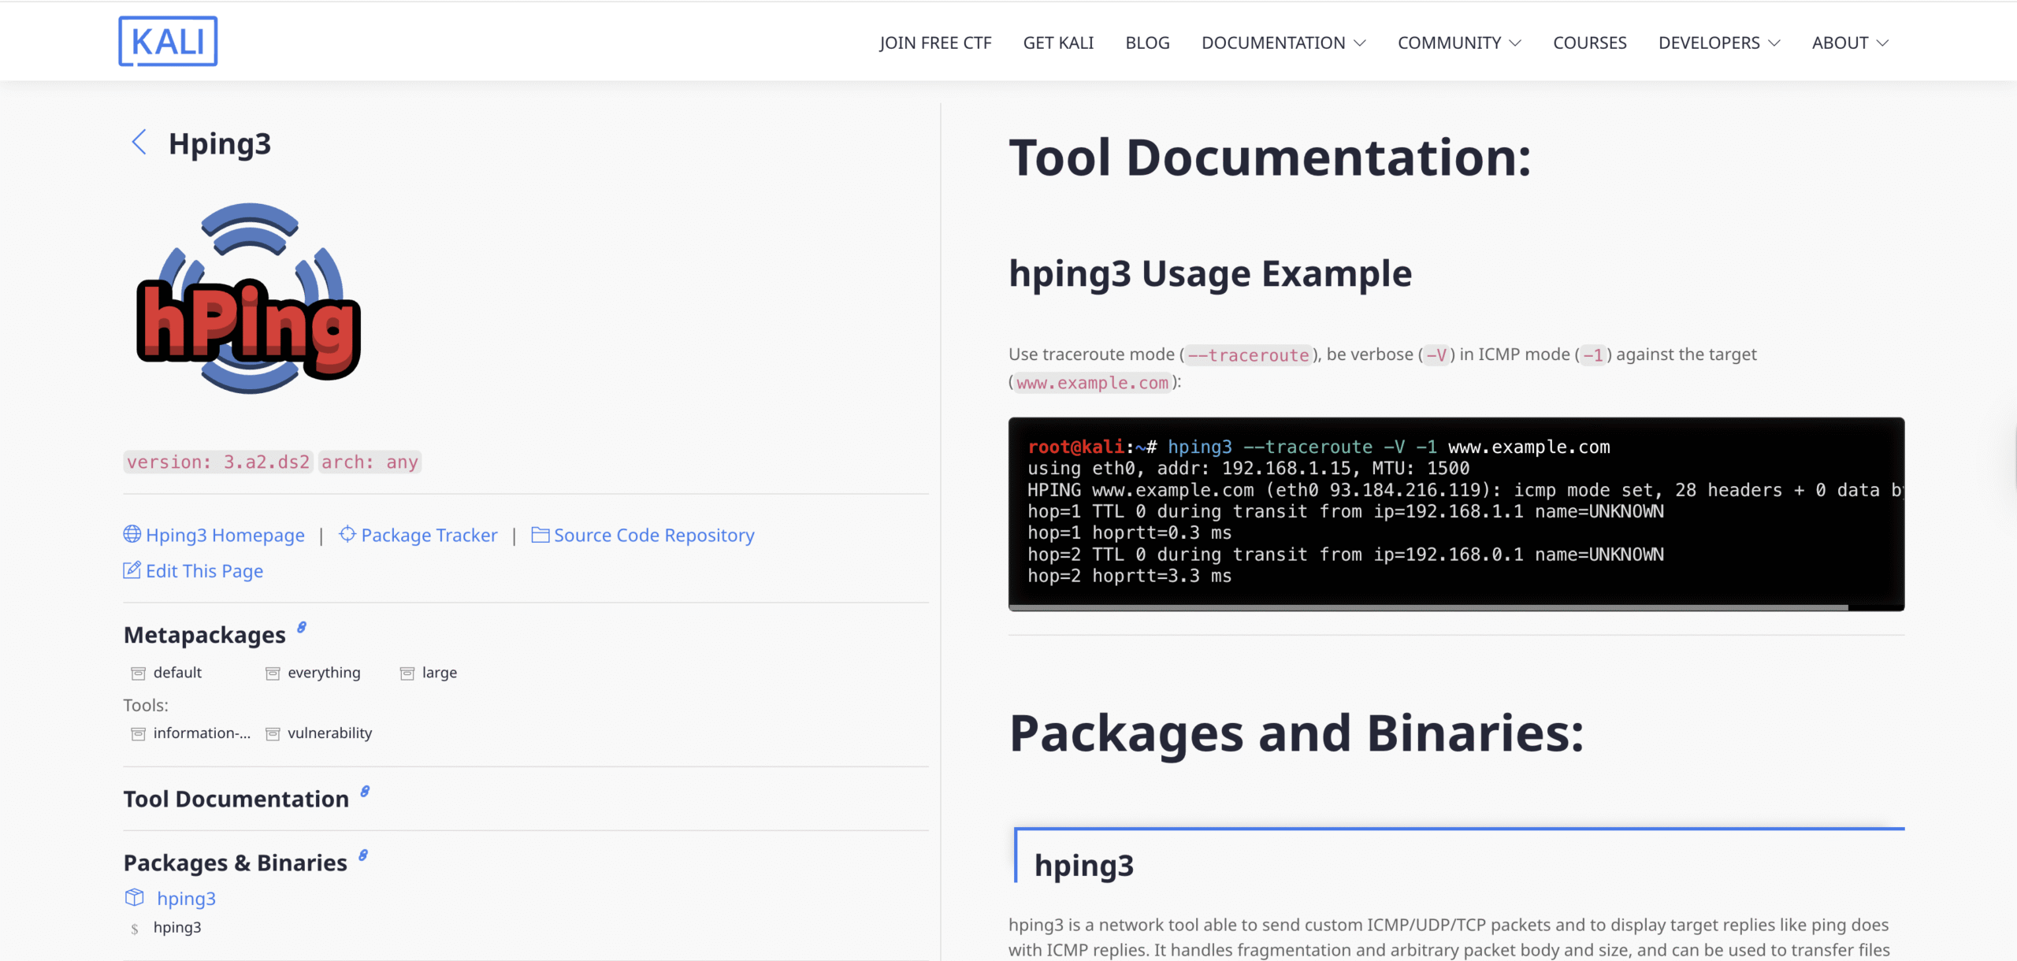Click the Package Tracker link
2017x961 pixels.
(429, 535)
